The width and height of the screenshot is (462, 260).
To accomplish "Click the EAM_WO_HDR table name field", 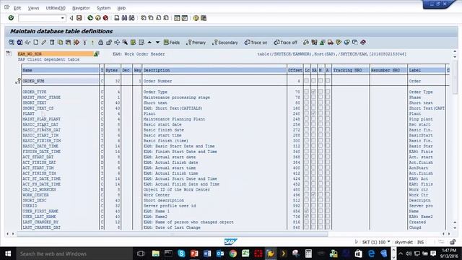I will 56,54.
